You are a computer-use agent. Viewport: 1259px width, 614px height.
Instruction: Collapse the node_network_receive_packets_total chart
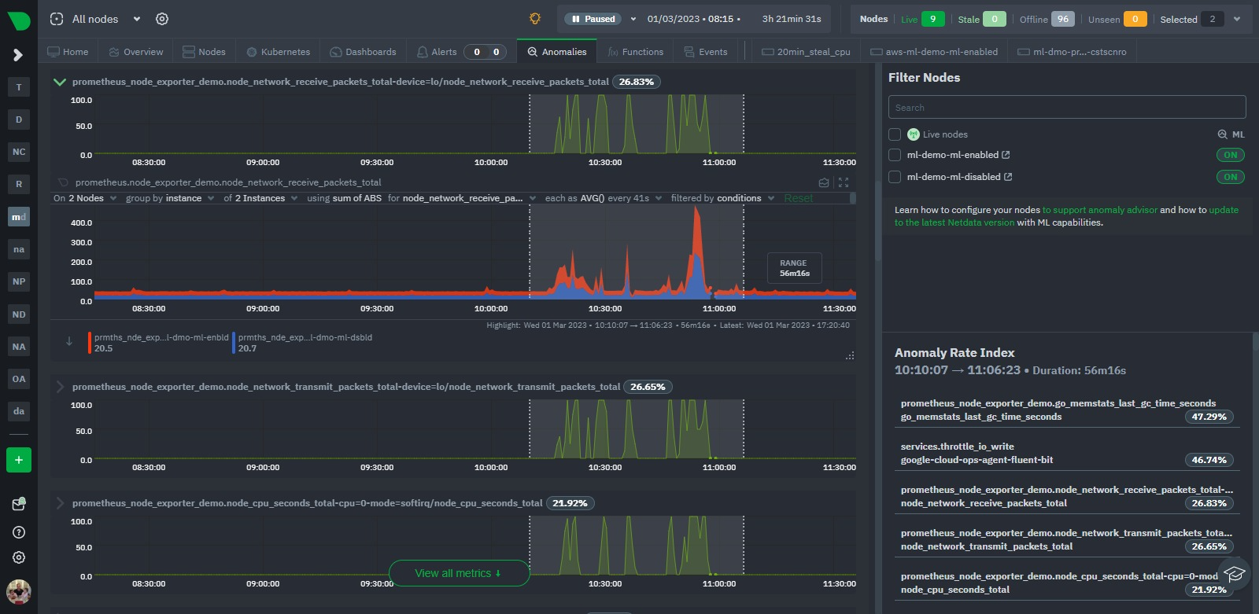60,82
